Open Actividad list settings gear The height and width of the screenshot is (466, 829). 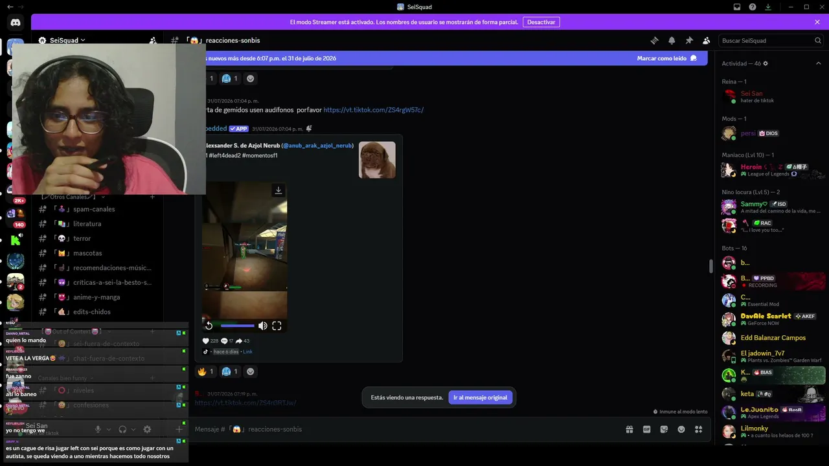(766, 63)
